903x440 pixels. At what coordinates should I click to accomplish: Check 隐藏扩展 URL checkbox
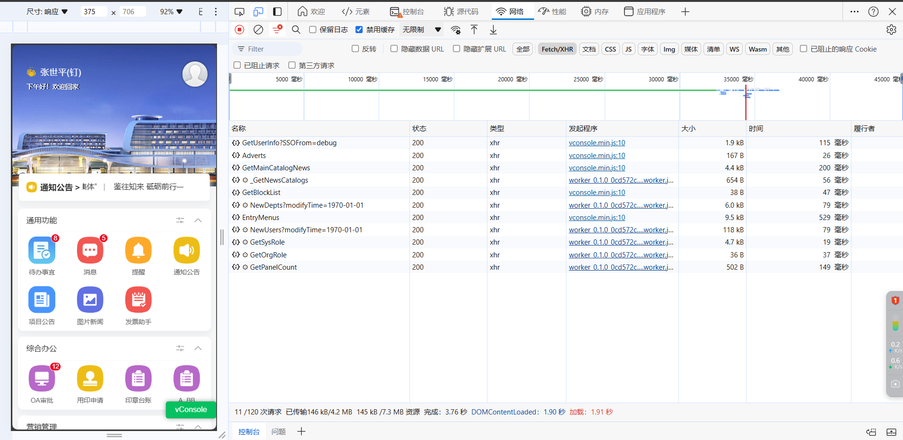coord(456,49)
